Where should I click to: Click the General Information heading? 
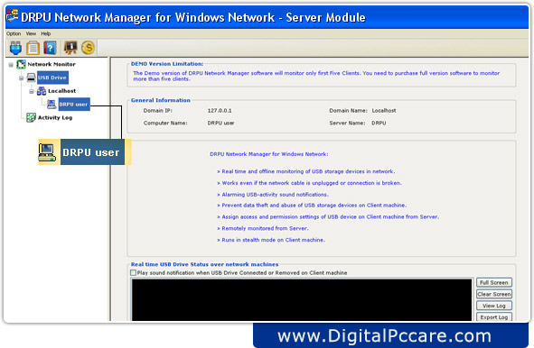161,100
